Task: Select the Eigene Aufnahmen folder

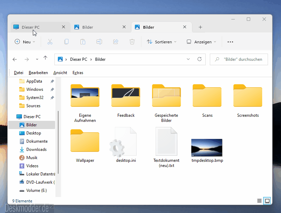Action: coord(85,103)
